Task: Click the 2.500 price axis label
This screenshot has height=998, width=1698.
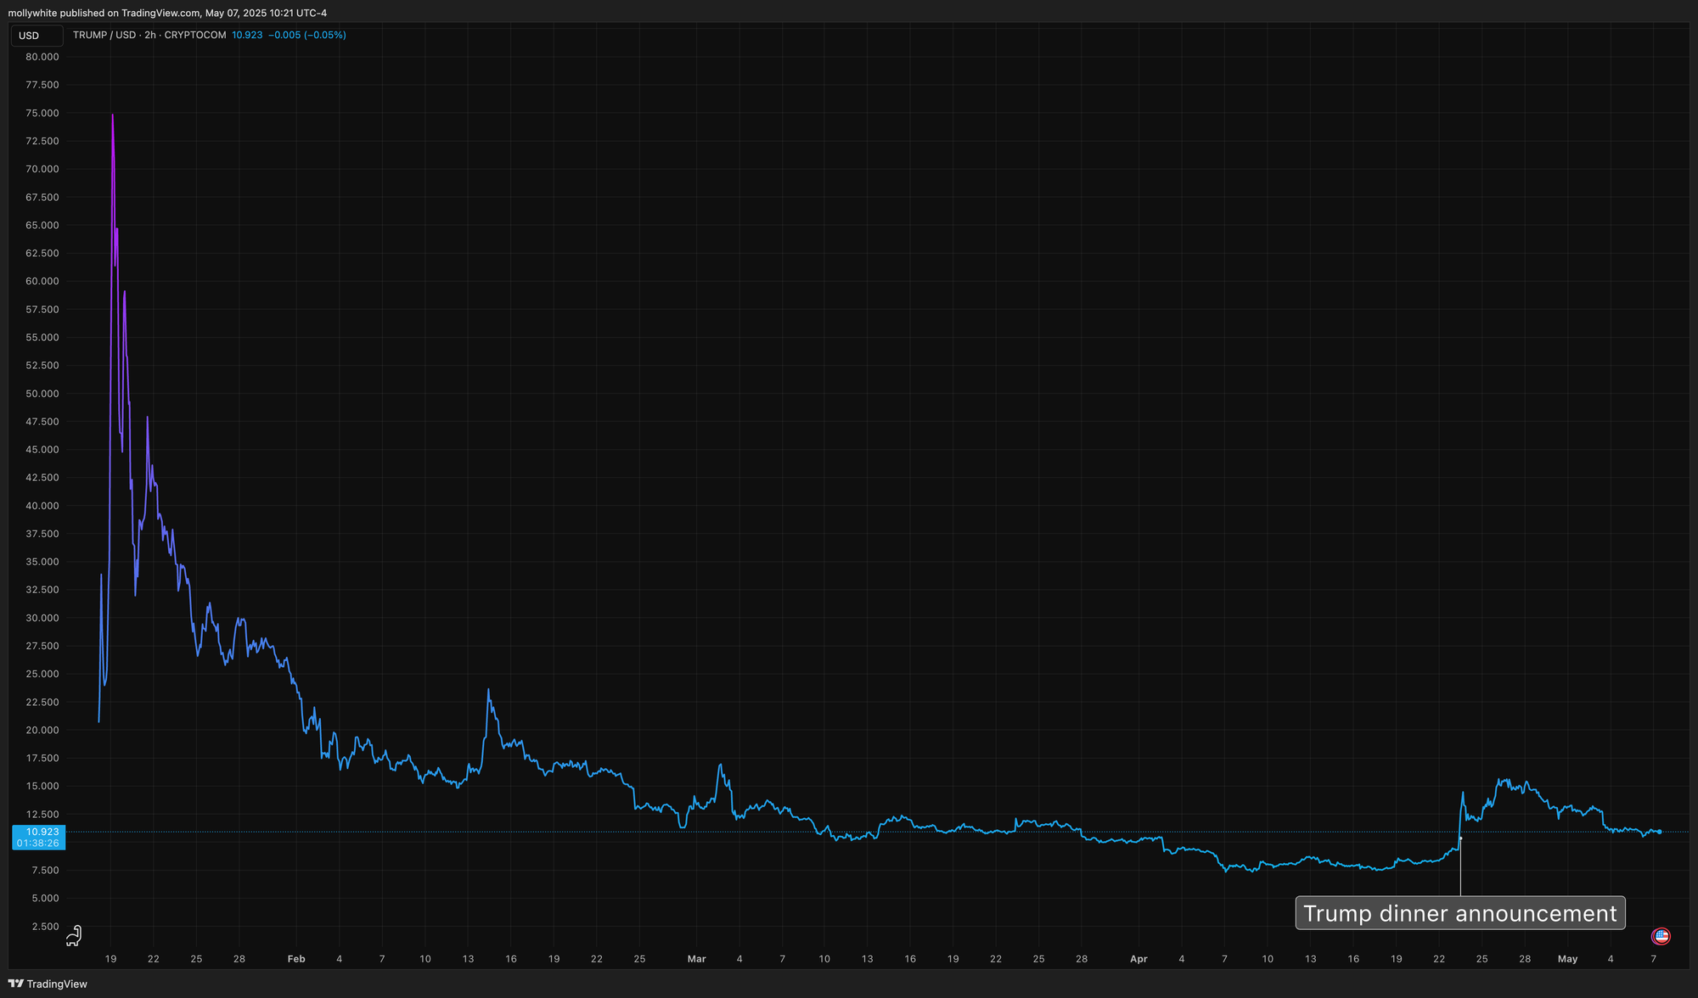Action: point(45,926)
